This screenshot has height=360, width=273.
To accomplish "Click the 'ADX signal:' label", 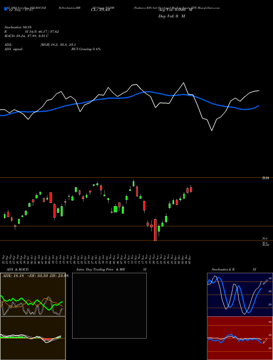I will click(x=14, y=49).
